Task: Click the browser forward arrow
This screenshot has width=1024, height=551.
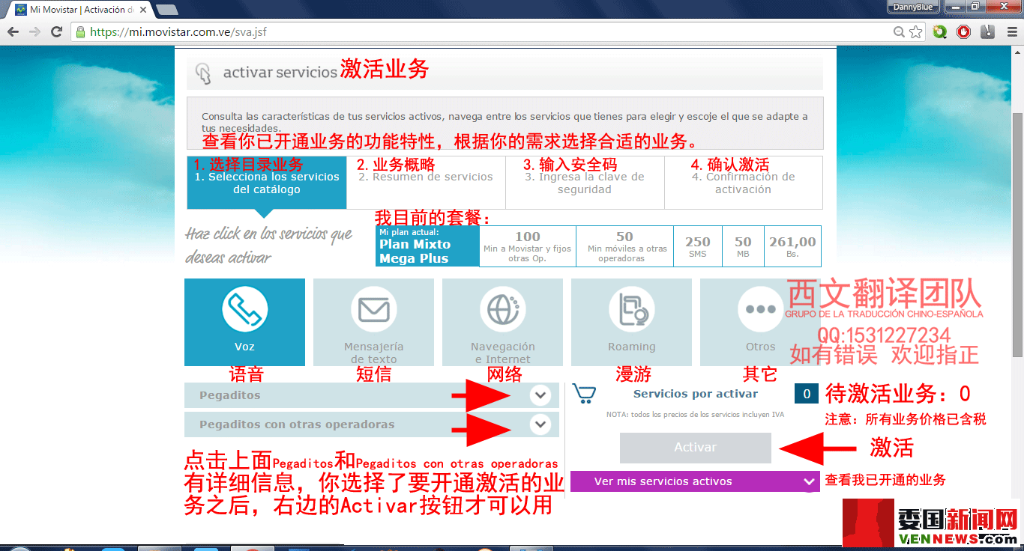Action: (x=34, y=32)
